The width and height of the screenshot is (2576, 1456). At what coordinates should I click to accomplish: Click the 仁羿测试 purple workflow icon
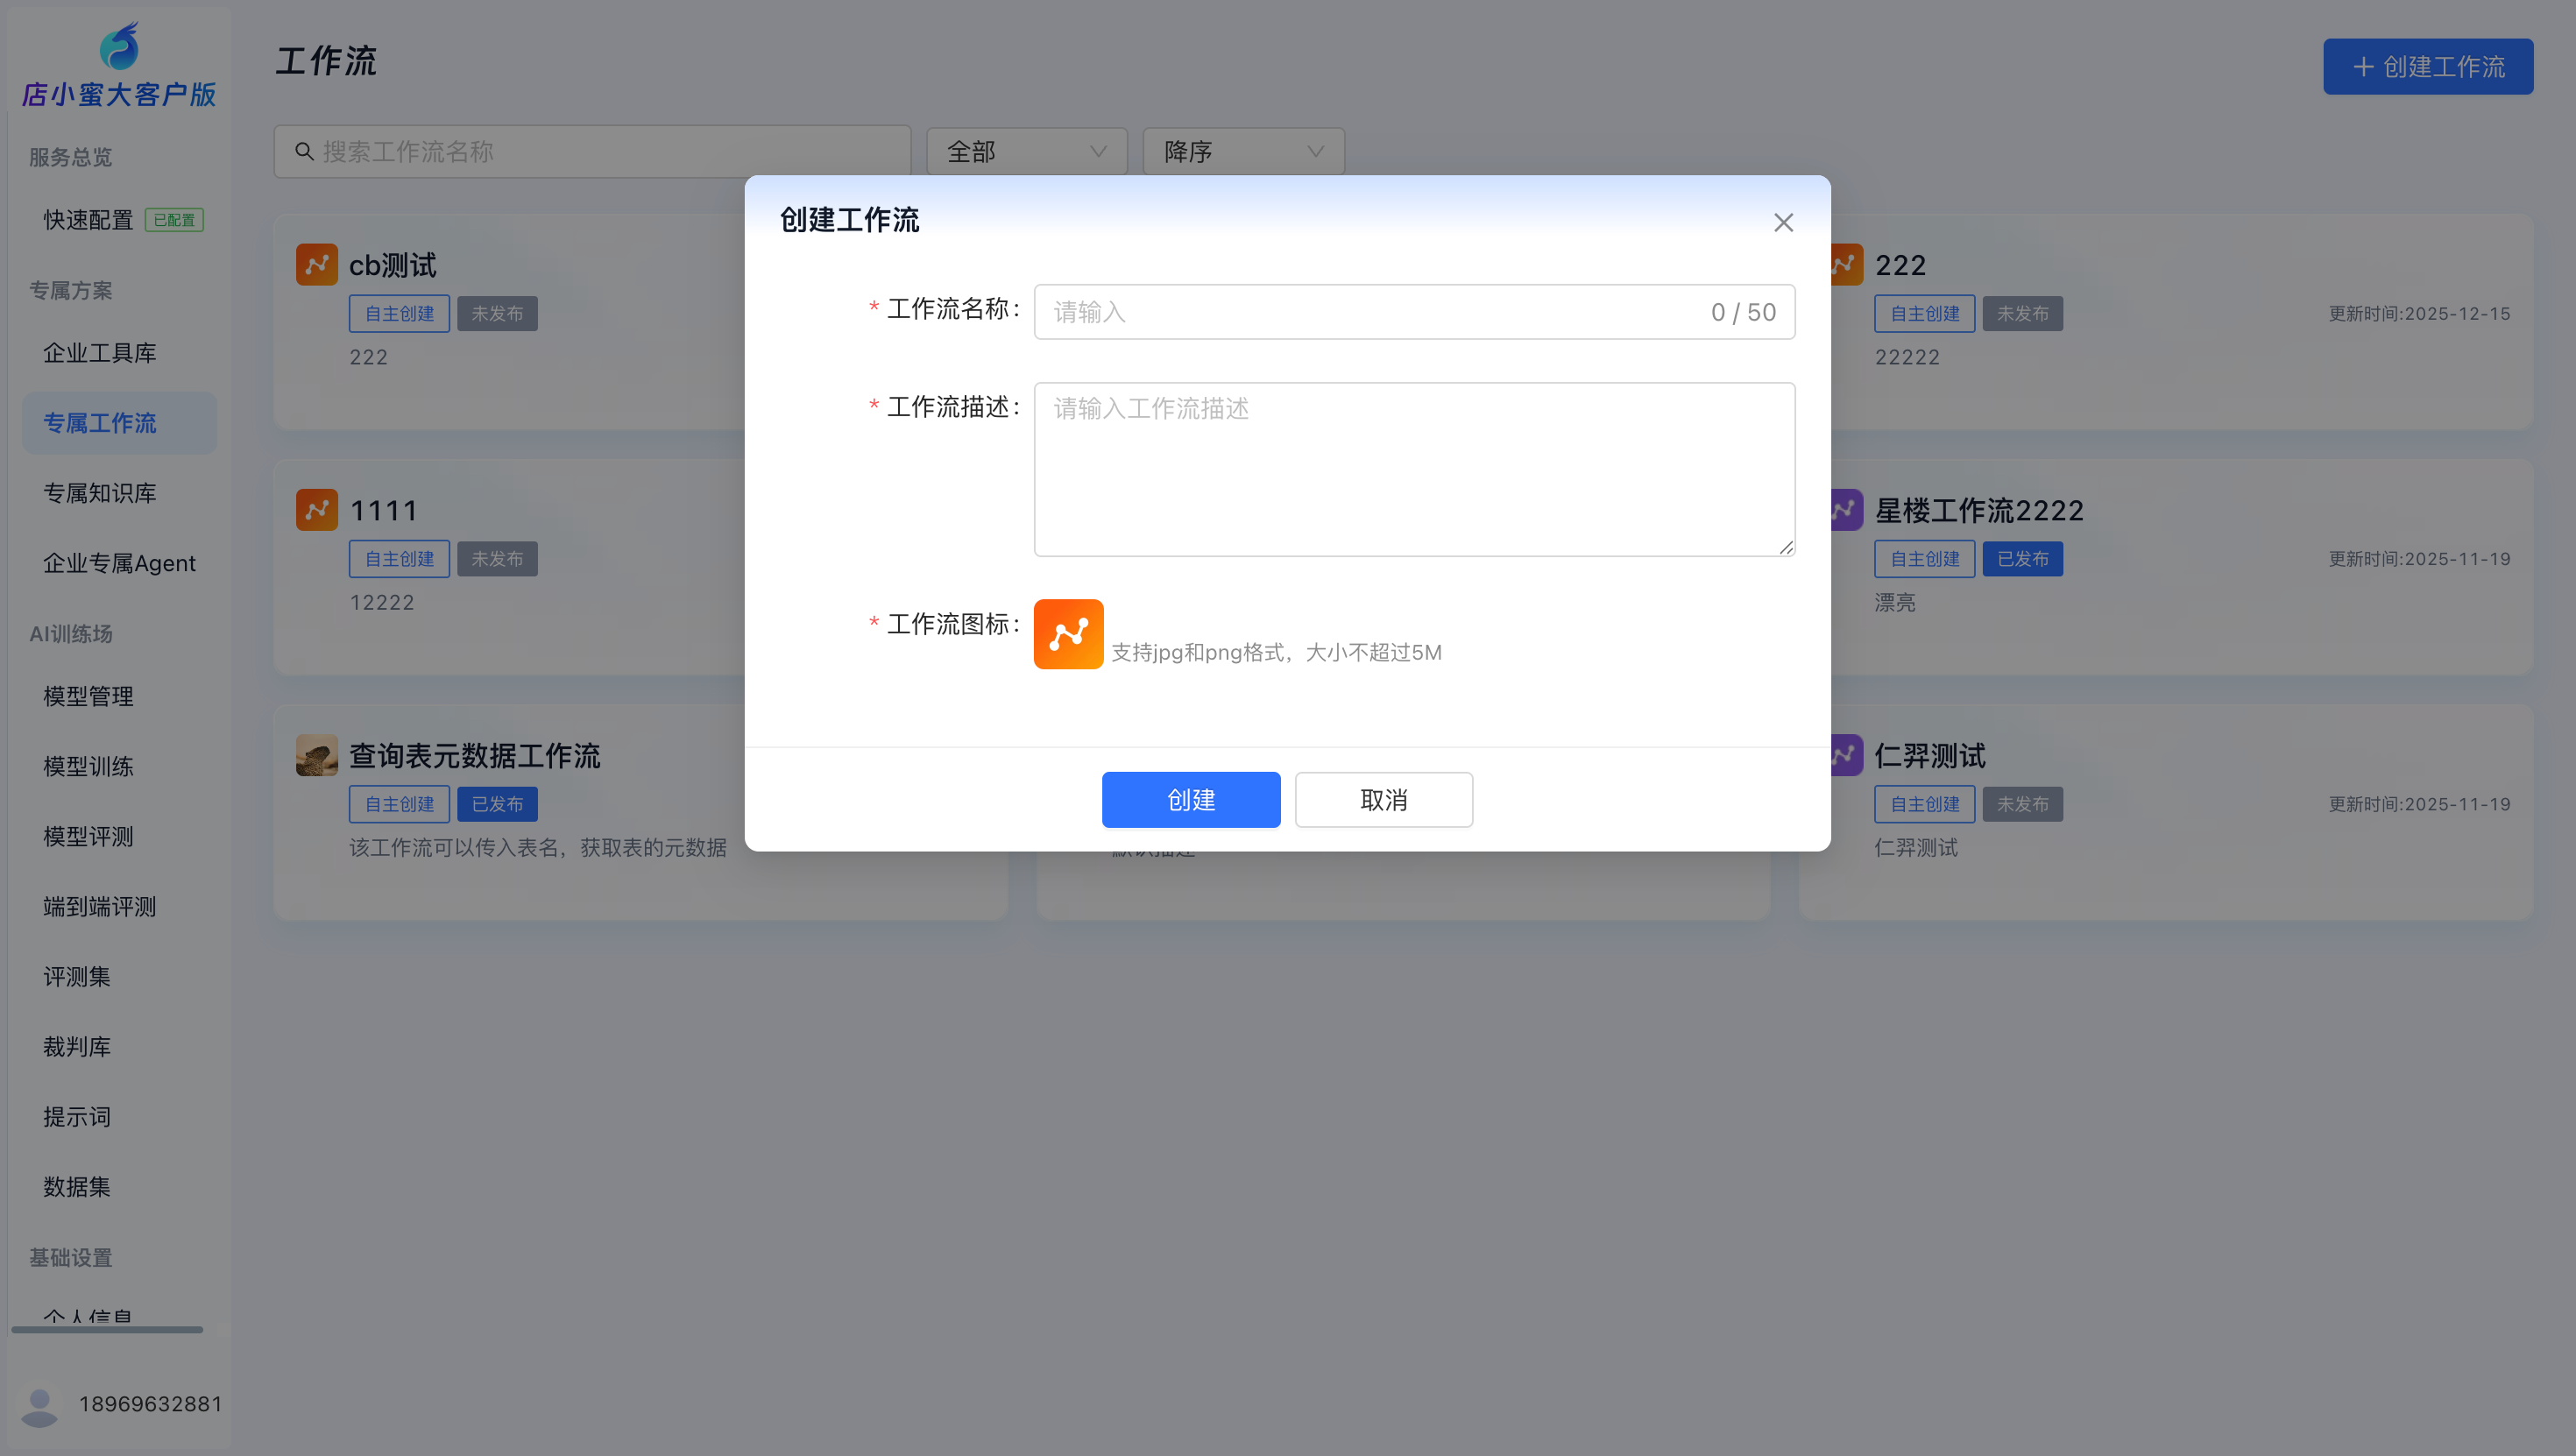[1846, 755]
